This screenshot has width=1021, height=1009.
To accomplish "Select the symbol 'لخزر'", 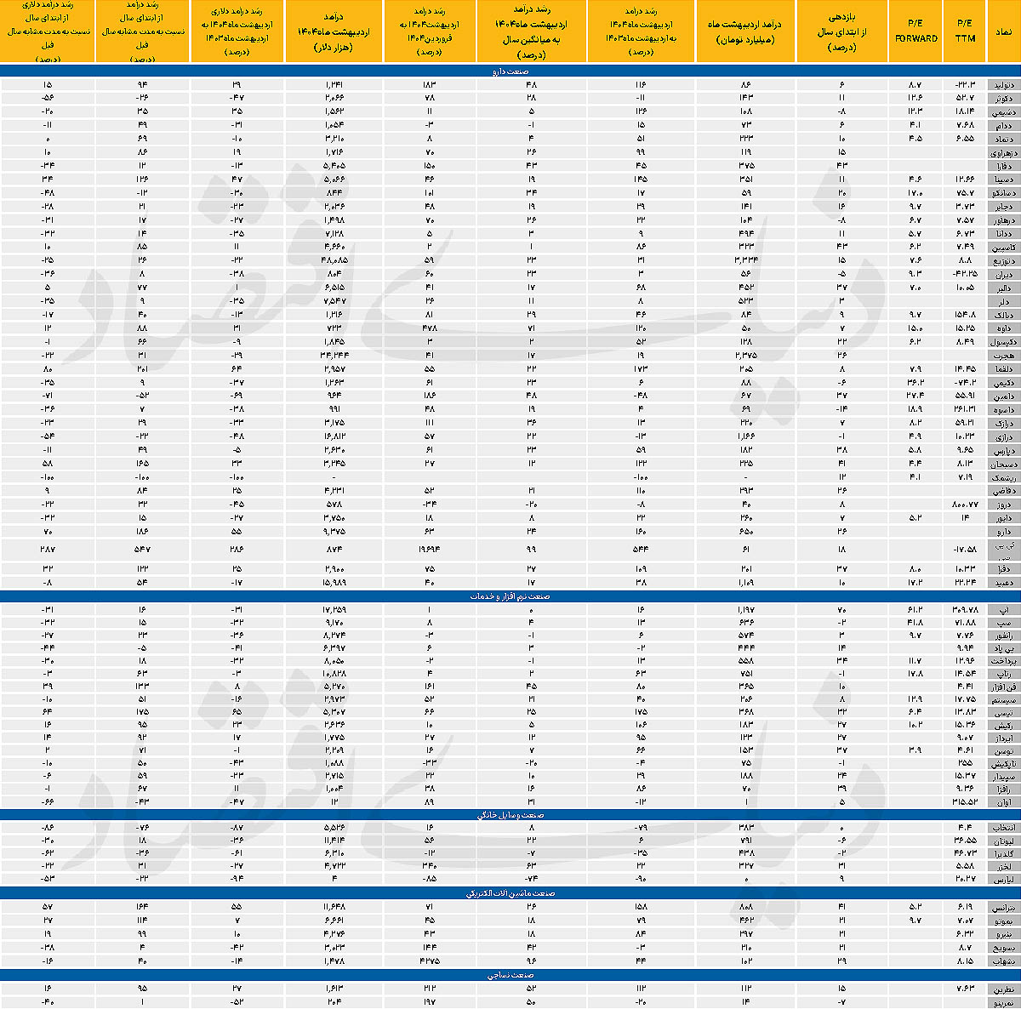I will [1003, 865].
